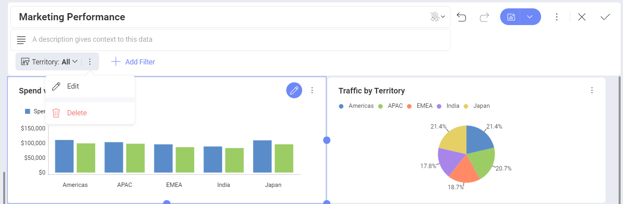Image resolution: width=623 pixels, height=204 pixels.
Task: Click the 18.7% pie label
Action: click(x=456, y=187)
